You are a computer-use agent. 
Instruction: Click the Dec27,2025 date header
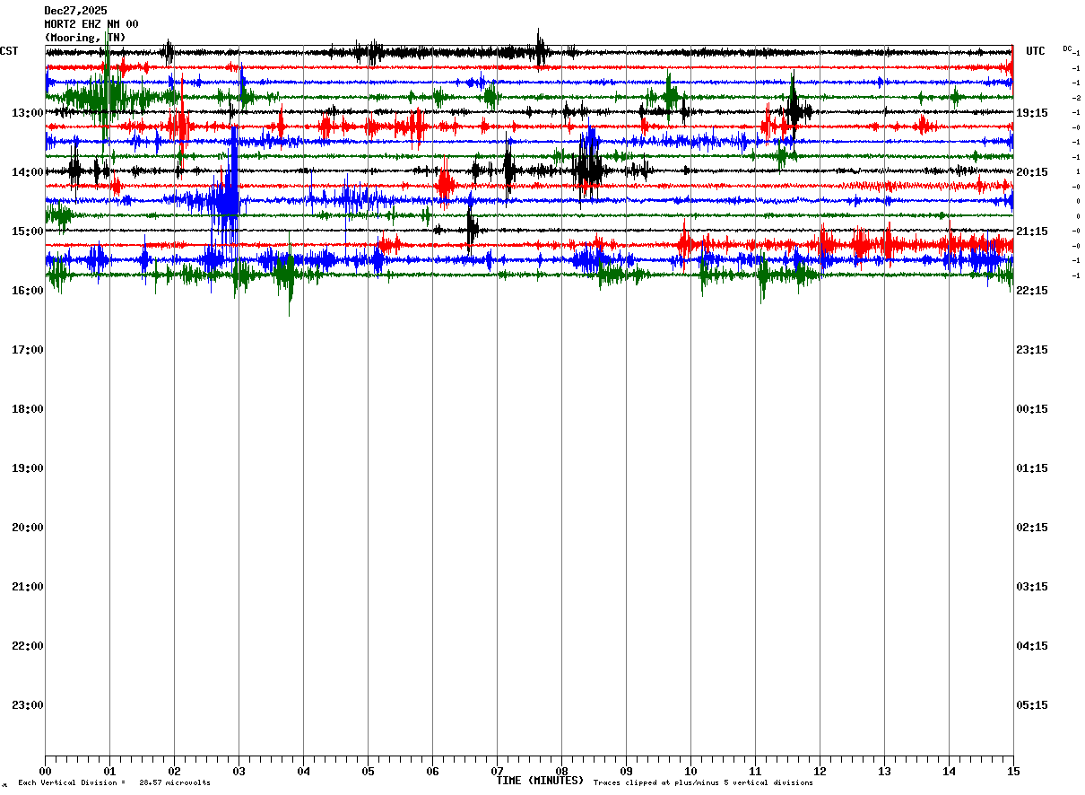(x=75, y=11)
